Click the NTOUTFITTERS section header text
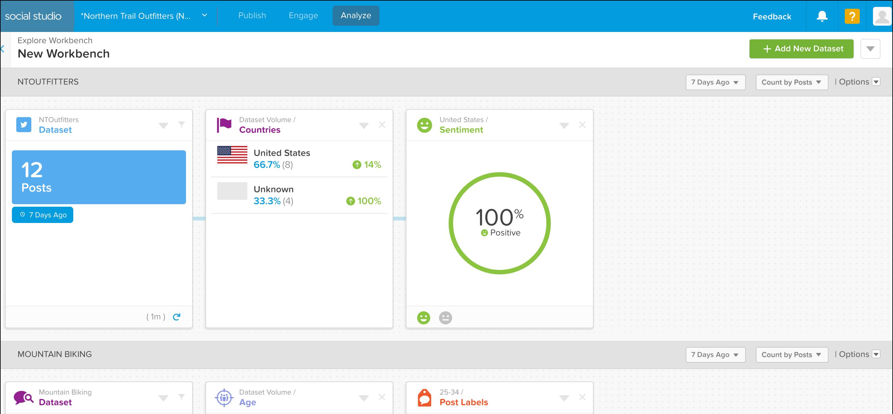Image resolution: width=893 pixels, height=414 pixels. (48, 82)
